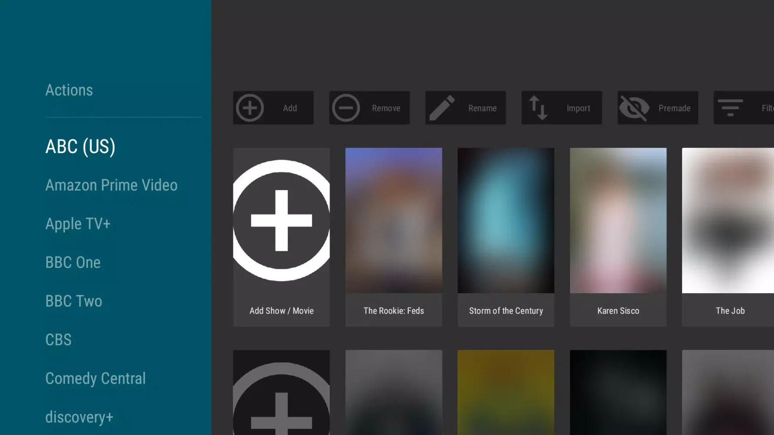This screenshot has width=774, height=435.
Task: Open The Rookie: Feds poster
Action: click(394, 221)
